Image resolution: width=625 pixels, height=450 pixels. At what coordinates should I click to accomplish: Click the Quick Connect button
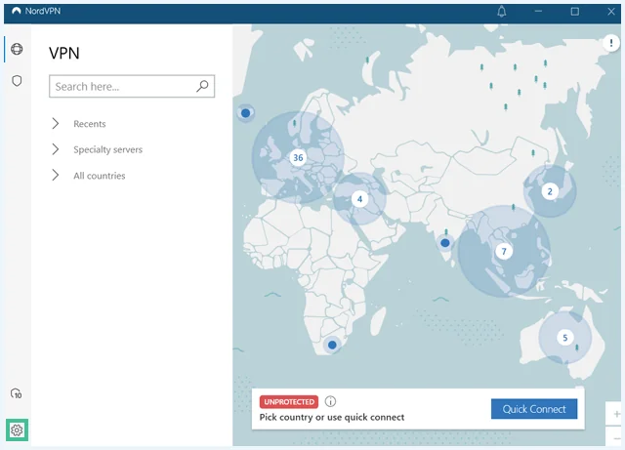[534, 409]
